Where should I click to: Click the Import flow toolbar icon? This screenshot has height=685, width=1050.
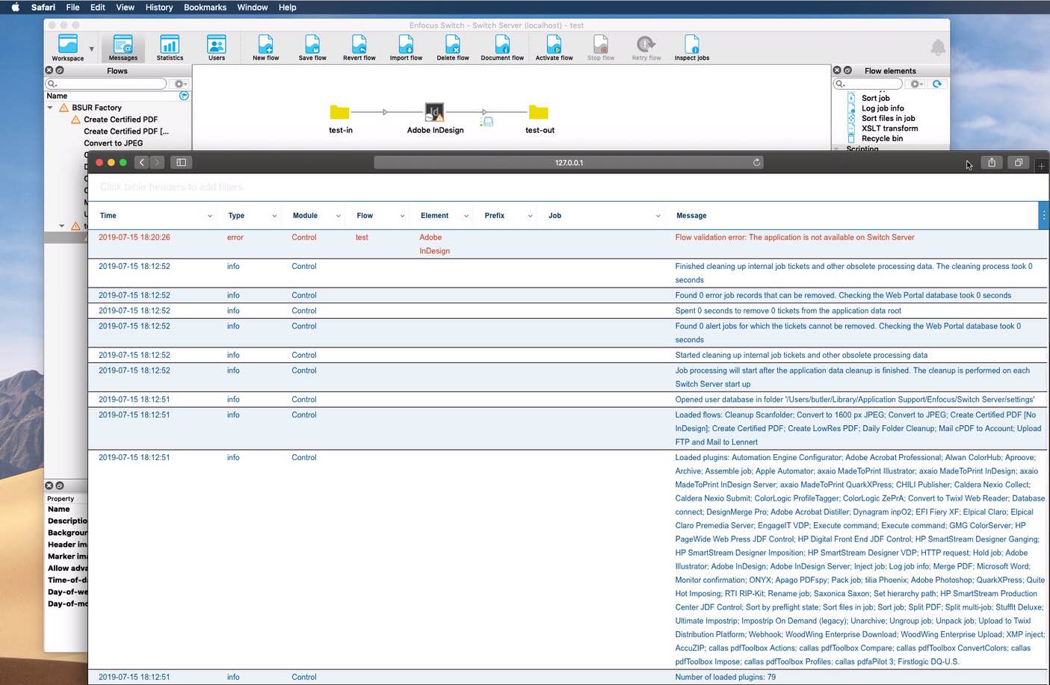tap(406, 47)
